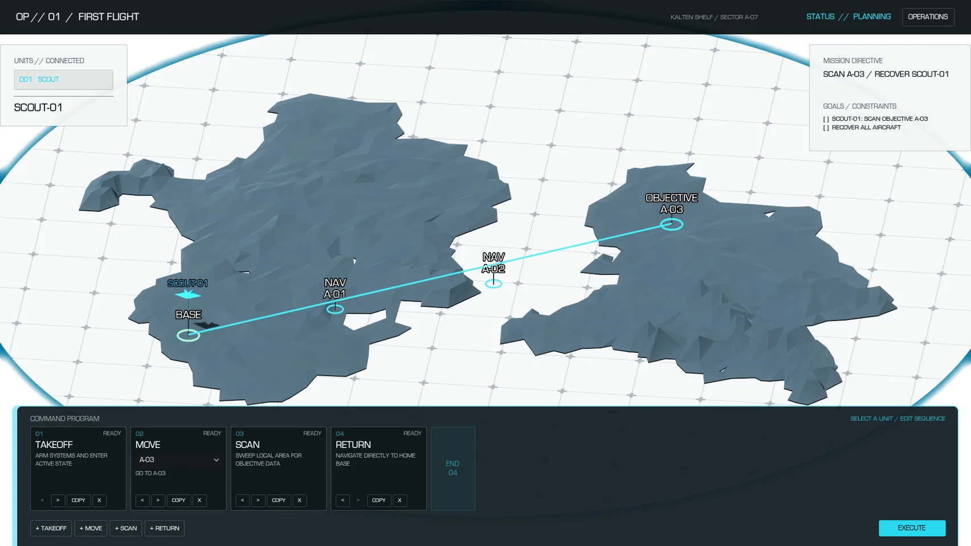Viewport: 971px width, 546px height.
Task: Select the SCOUT-01 aircraft icon on map
Action: coord(187,294)
